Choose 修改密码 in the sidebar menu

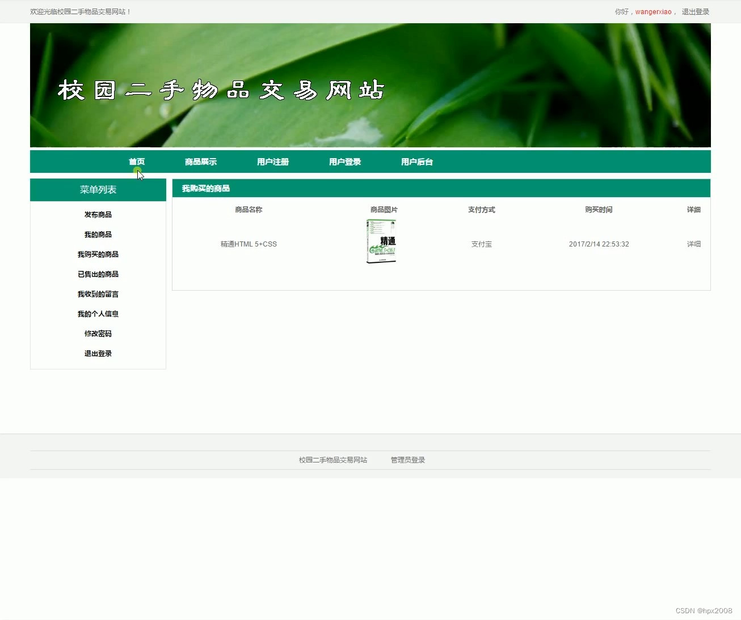click(x=98, y=334)
